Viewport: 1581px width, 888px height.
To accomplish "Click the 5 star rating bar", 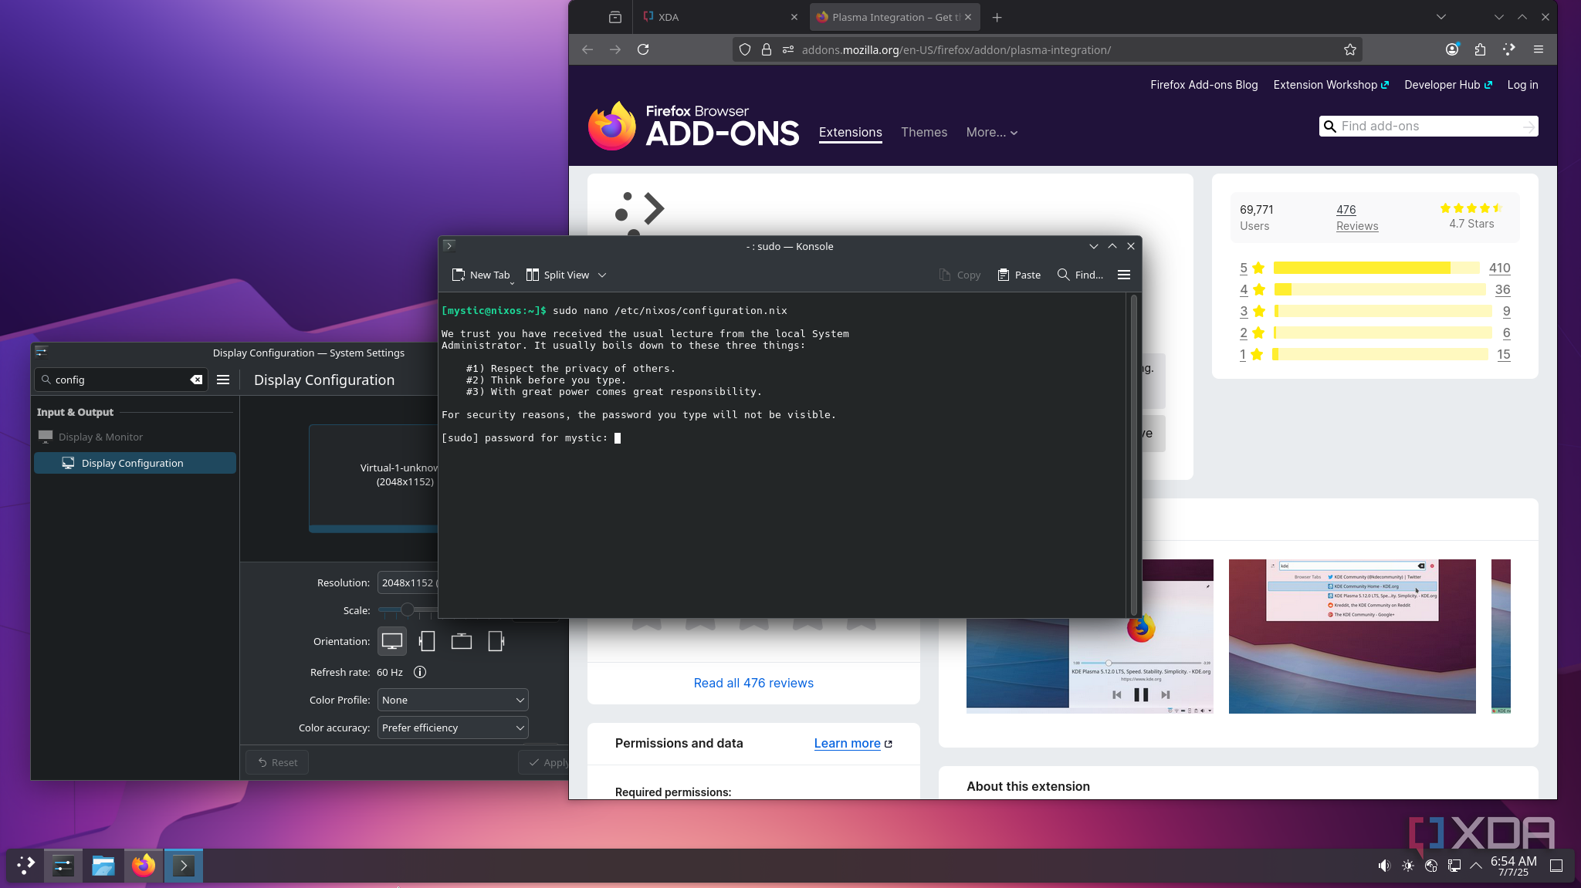I will pyautogui.click(x=1376, y=268).
